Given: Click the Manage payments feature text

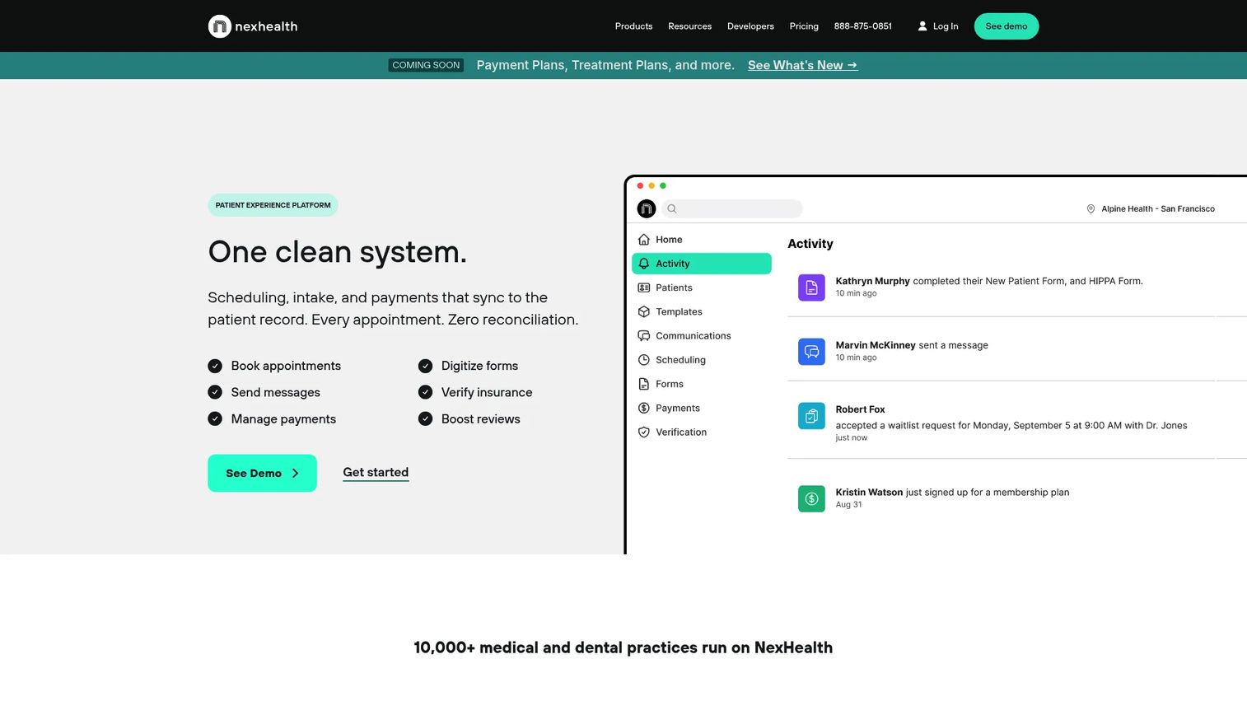Looking at the screenshot, I should 283,419.
